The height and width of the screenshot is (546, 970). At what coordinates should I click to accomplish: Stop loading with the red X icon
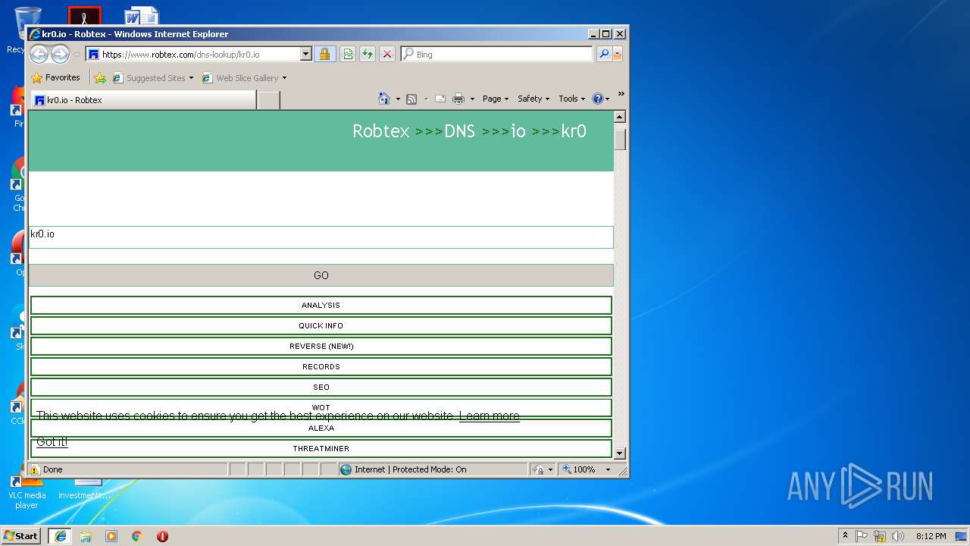(387, 54)
